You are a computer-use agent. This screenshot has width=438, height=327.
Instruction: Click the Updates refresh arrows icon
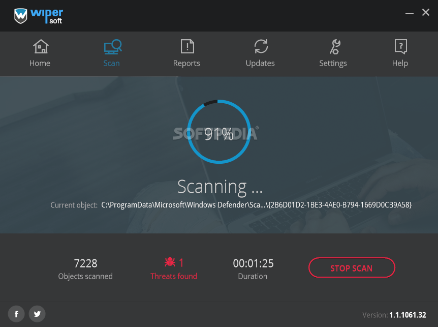pos(261,46)
